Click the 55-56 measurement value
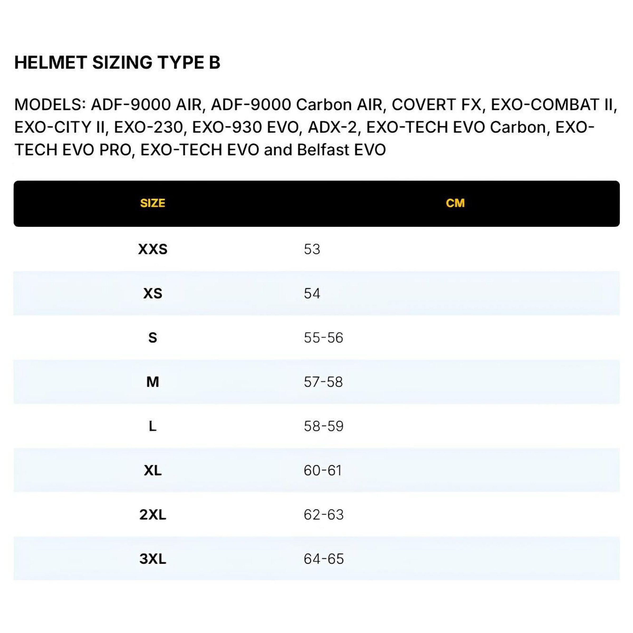 point(323,338)
